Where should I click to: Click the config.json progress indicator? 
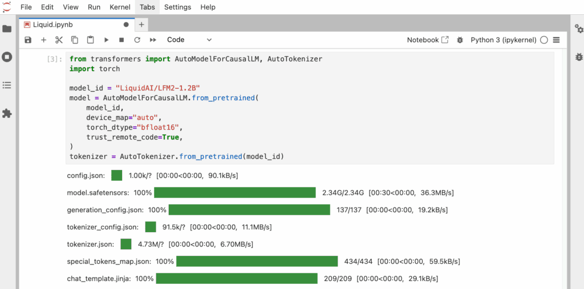116,175
